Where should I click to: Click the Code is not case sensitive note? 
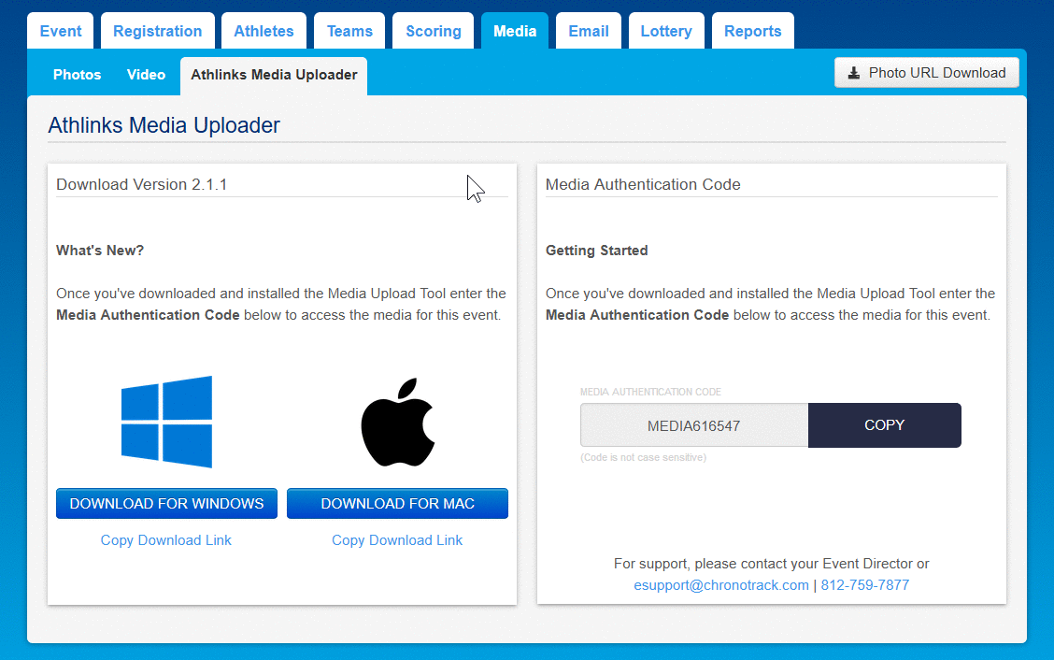click(x=643, y=457)
